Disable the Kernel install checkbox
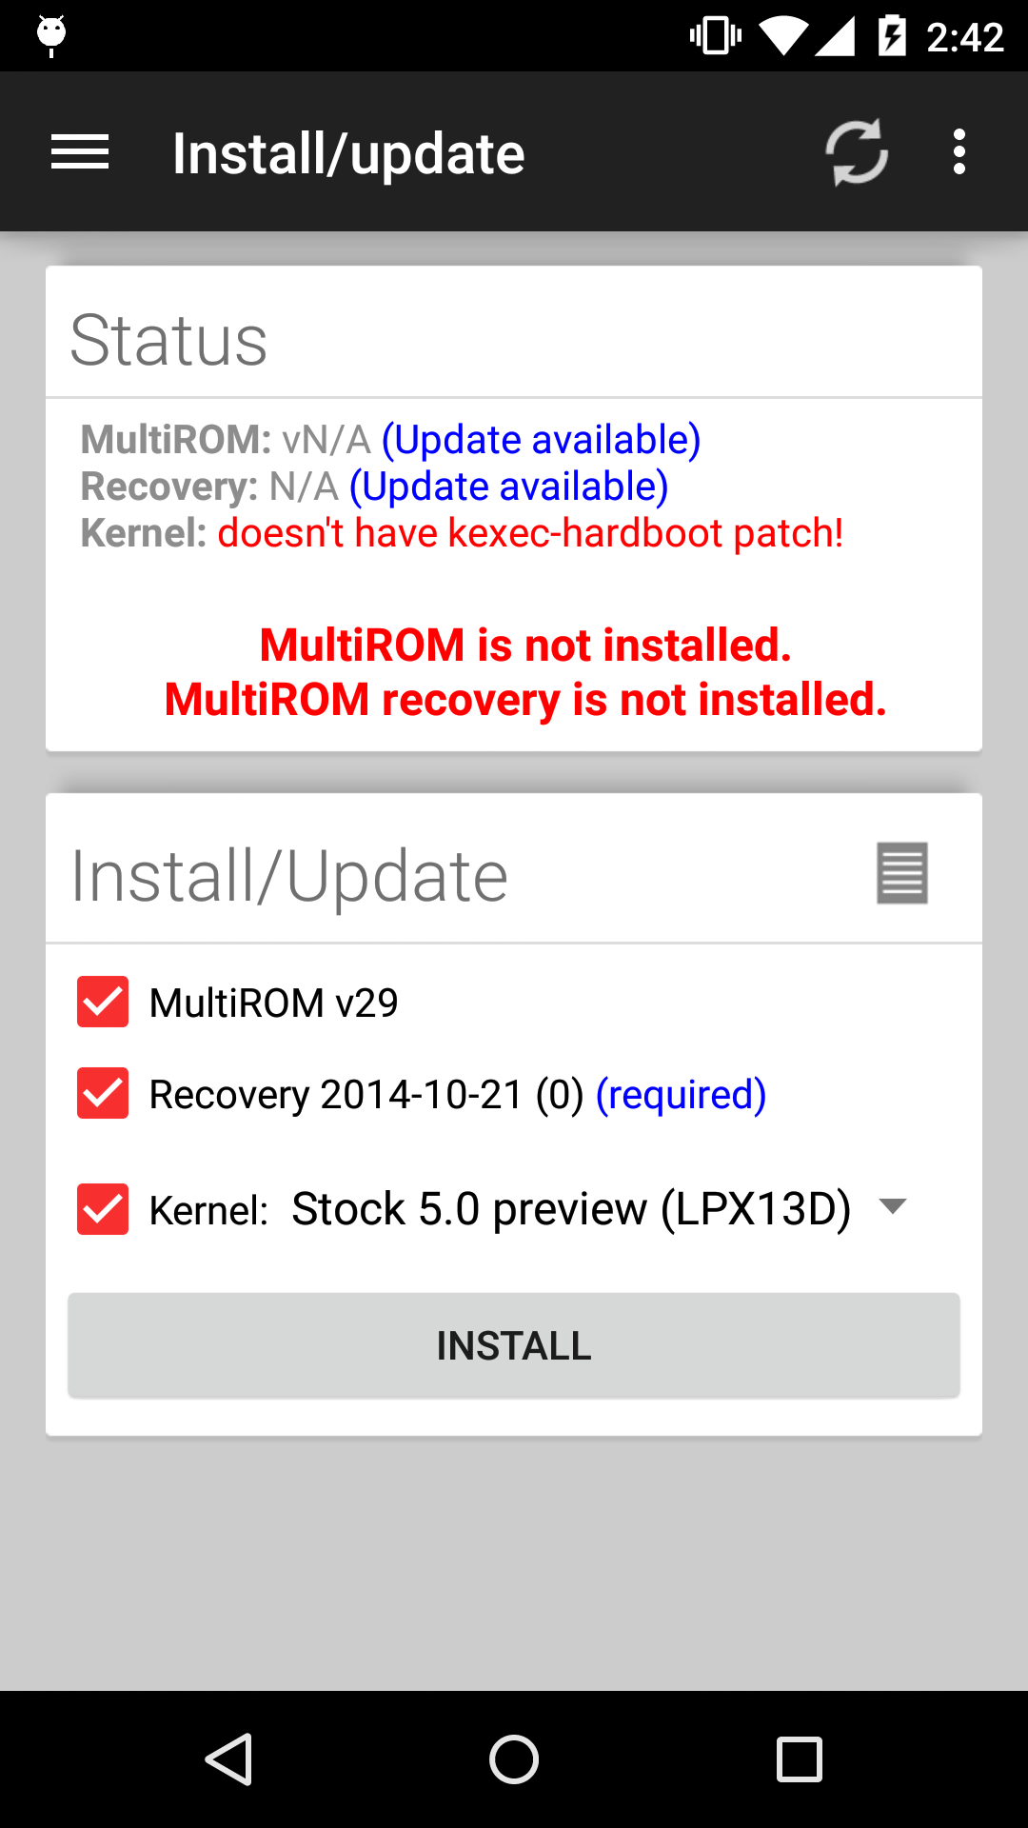1028x1828 pixels. [x=103, y=1209]
